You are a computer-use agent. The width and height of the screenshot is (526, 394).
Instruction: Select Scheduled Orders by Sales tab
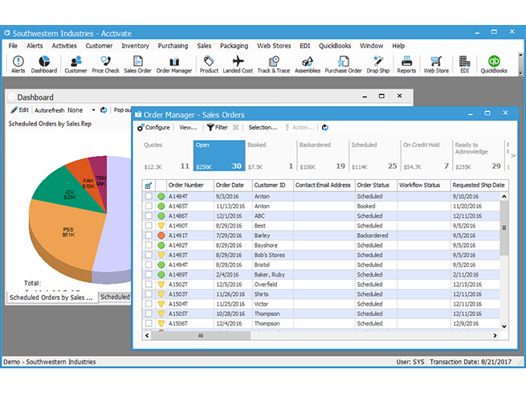click(x=51, y=298)
